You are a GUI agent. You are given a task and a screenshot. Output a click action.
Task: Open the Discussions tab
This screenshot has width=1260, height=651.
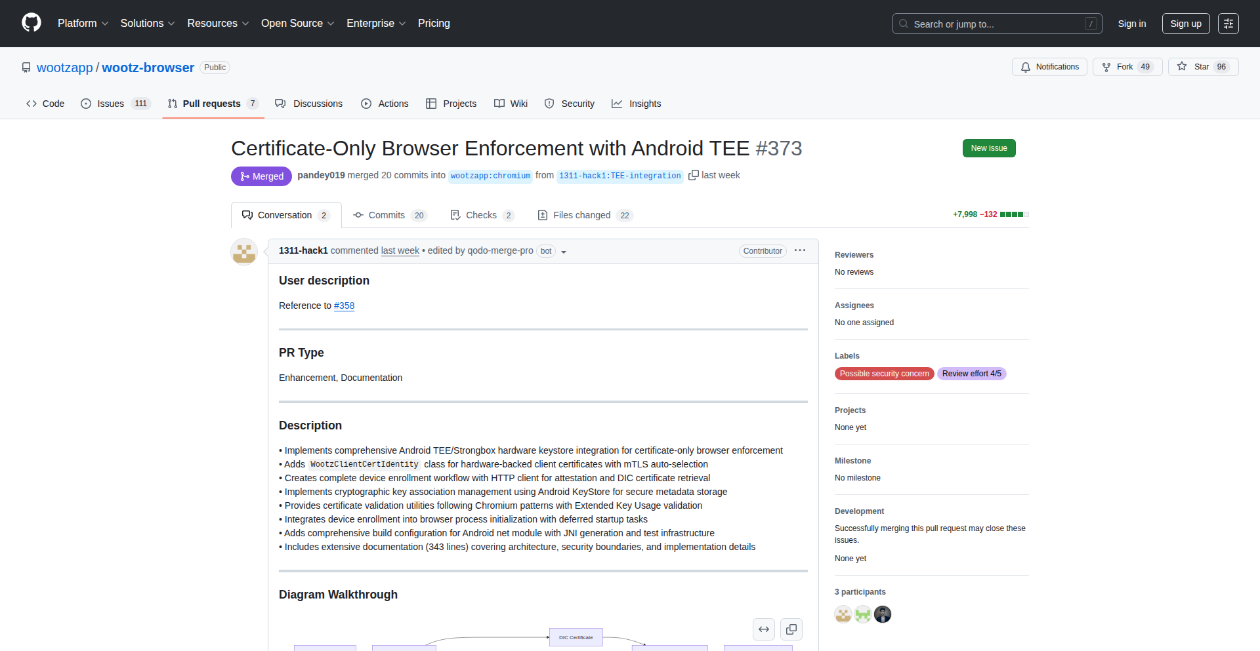pyautogui.click(x=308, y=104)
